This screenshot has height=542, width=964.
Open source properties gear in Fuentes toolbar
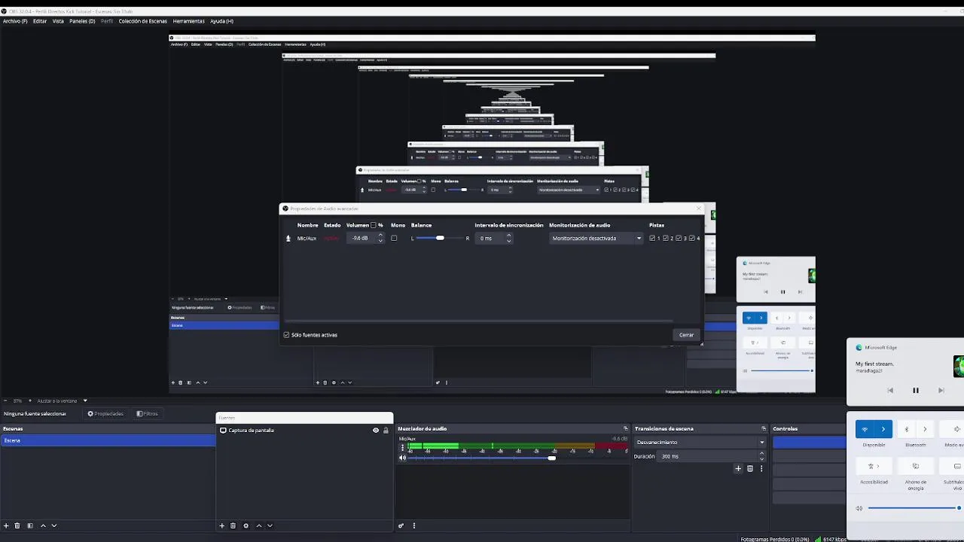[246, 525]
